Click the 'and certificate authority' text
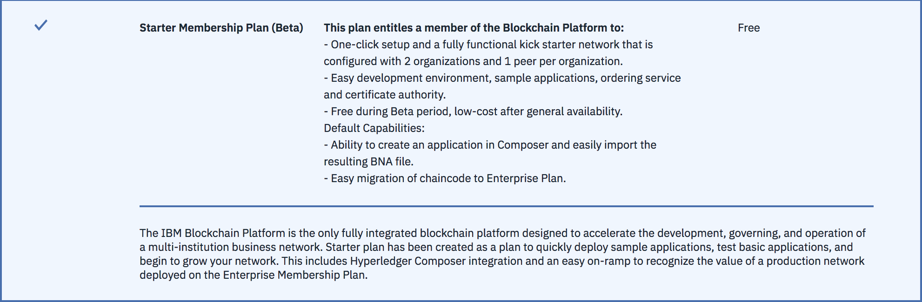 (384, 95)
